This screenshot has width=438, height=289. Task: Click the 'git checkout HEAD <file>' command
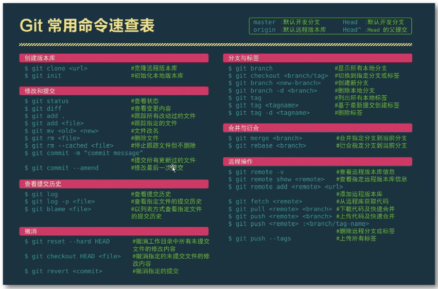click(73, 257)
